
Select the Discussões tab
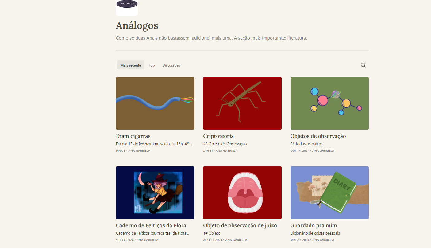pyautogui.click(x=171, y=65)
